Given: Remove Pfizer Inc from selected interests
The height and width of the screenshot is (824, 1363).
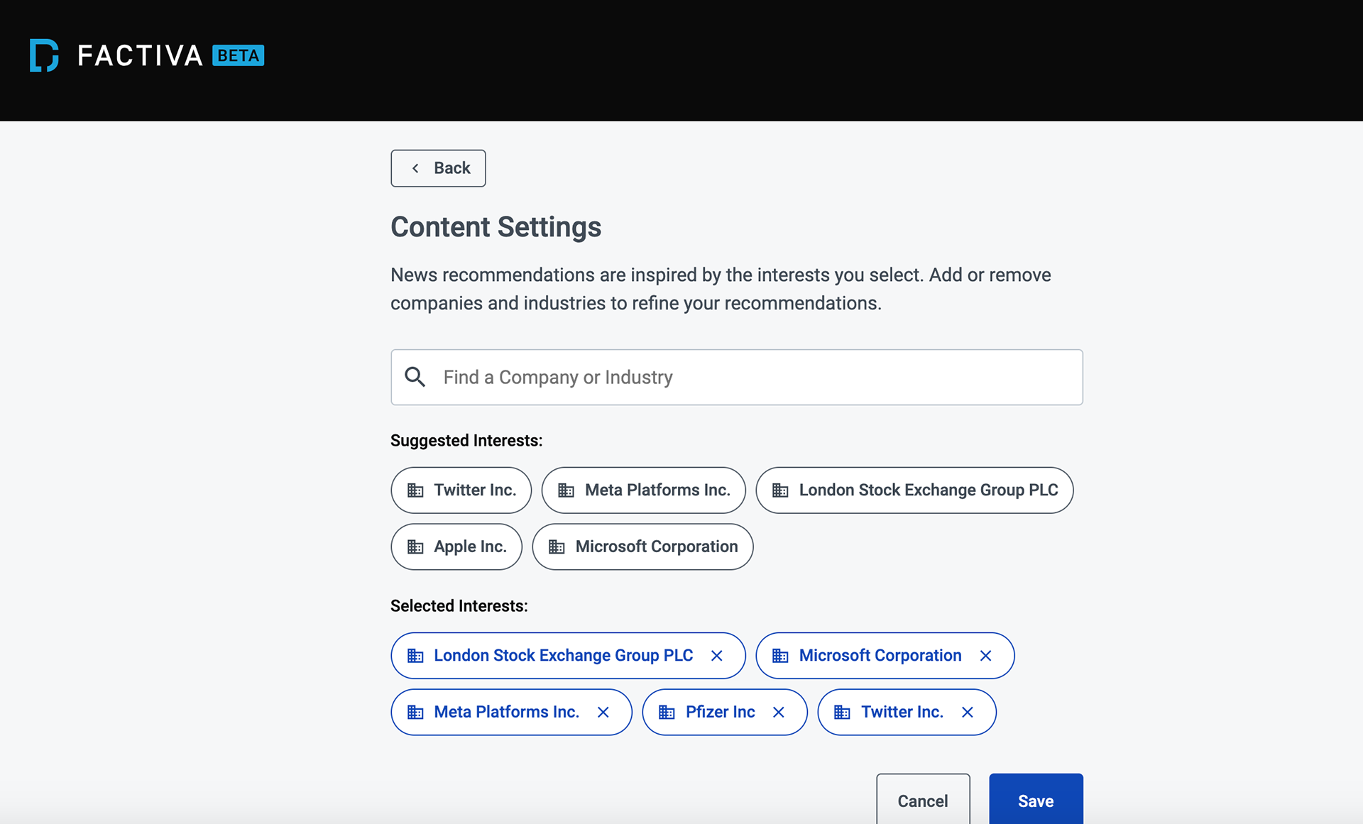Looking at the screenshot, I should coord(779,712).
